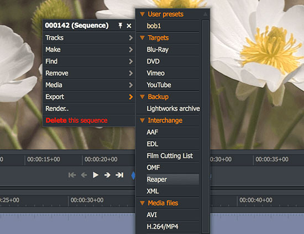Viewport: 304px width, 234px height.
Task: Select Render.. from the sequence menu
Action: (89, 108)
